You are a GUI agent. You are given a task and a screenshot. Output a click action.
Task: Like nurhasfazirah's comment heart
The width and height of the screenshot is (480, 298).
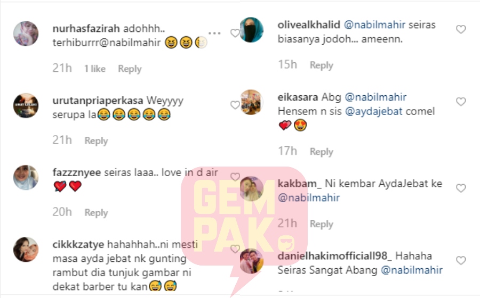235,33
